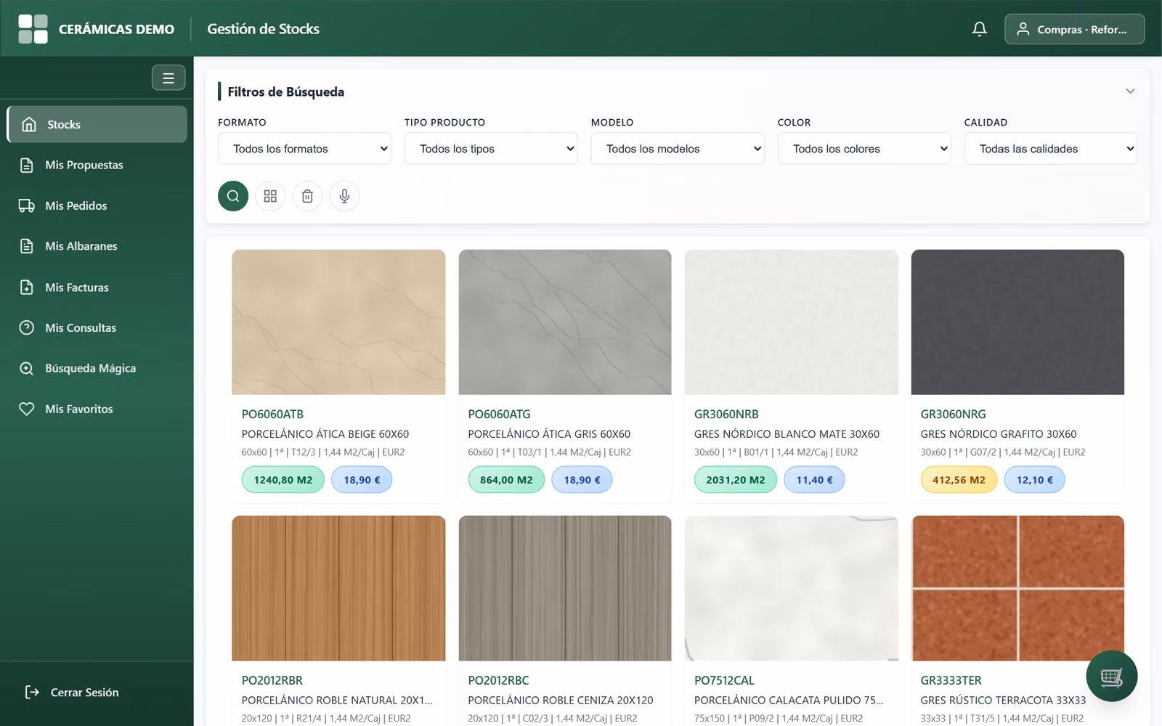Open the Calidad dropdown
The image size is (1162, 726).
(1051, 149)
